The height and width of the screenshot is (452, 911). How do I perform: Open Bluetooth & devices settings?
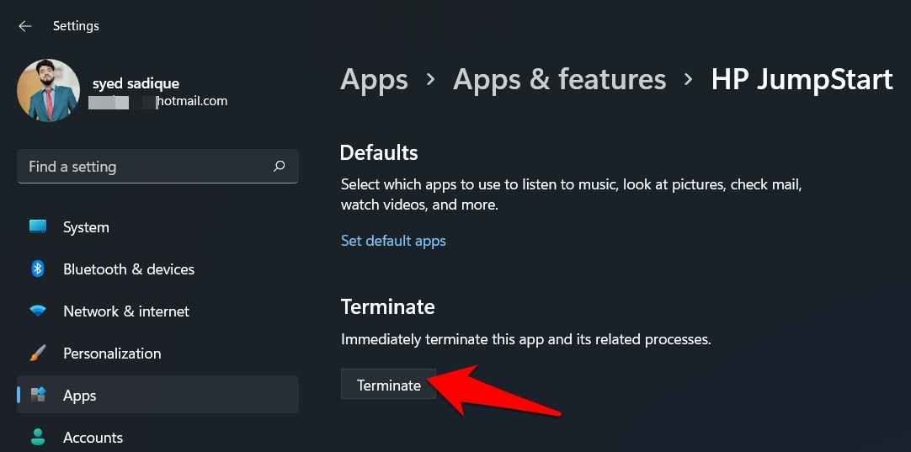[x=129, y=269]
